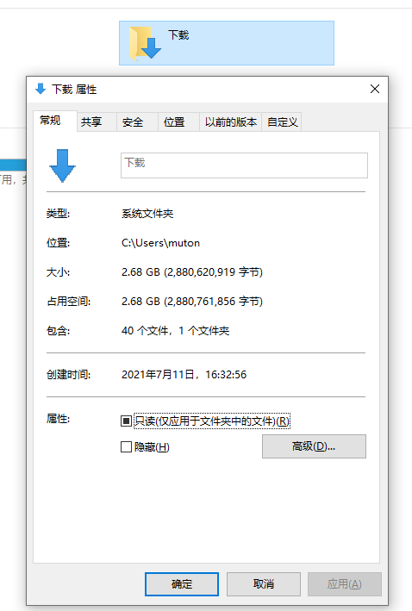Click the type value 系统文件夹
Viewport: 412px width, 611px height.
[x=147, y=214]
